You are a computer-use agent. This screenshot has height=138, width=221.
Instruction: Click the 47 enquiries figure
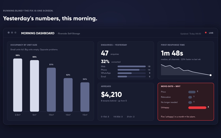pyautogui.click(x=105, y=53)
